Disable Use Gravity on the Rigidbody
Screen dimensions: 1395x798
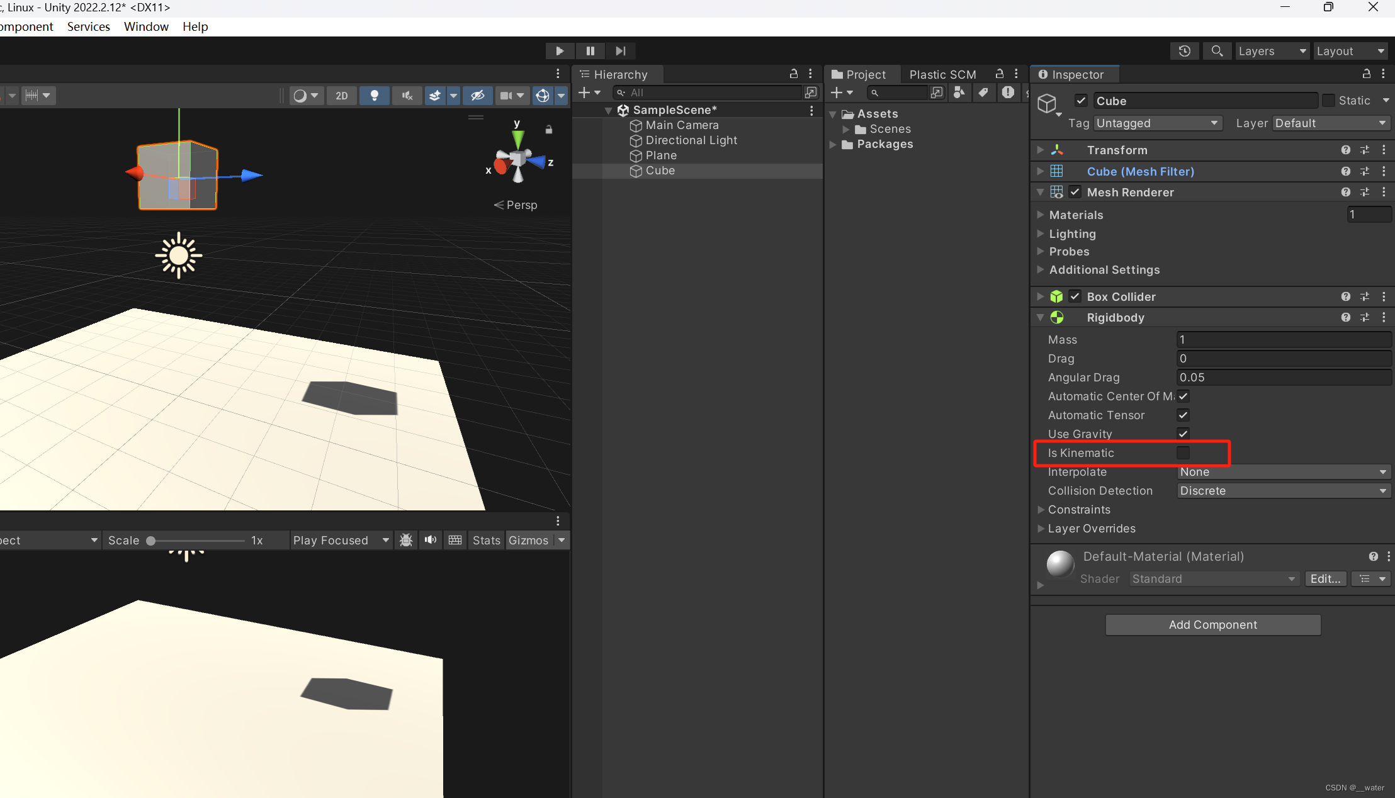(1183, 434)
